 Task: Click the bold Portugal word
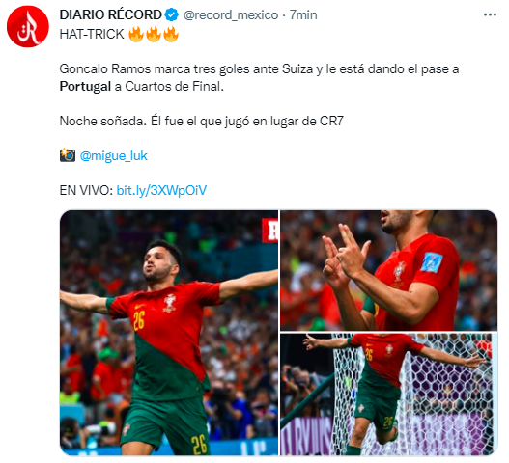coord(85,87)
